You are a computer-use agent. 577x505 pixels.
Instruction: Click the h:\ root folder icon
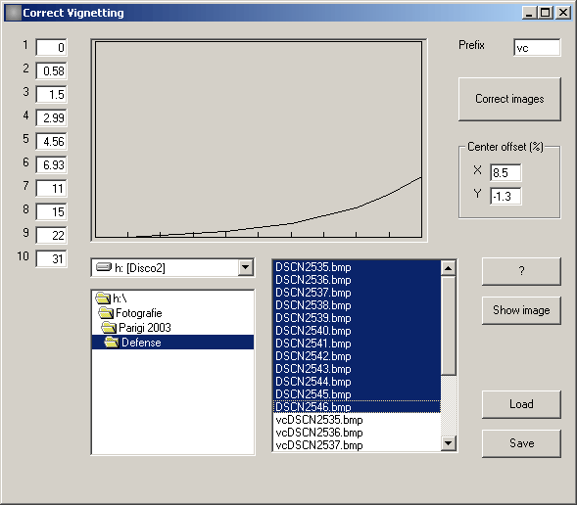[103, 298]
